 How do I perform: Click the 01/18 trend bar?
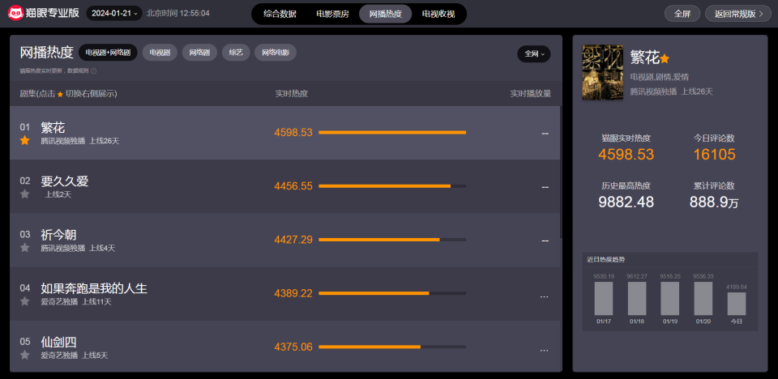tap(637, 299)
